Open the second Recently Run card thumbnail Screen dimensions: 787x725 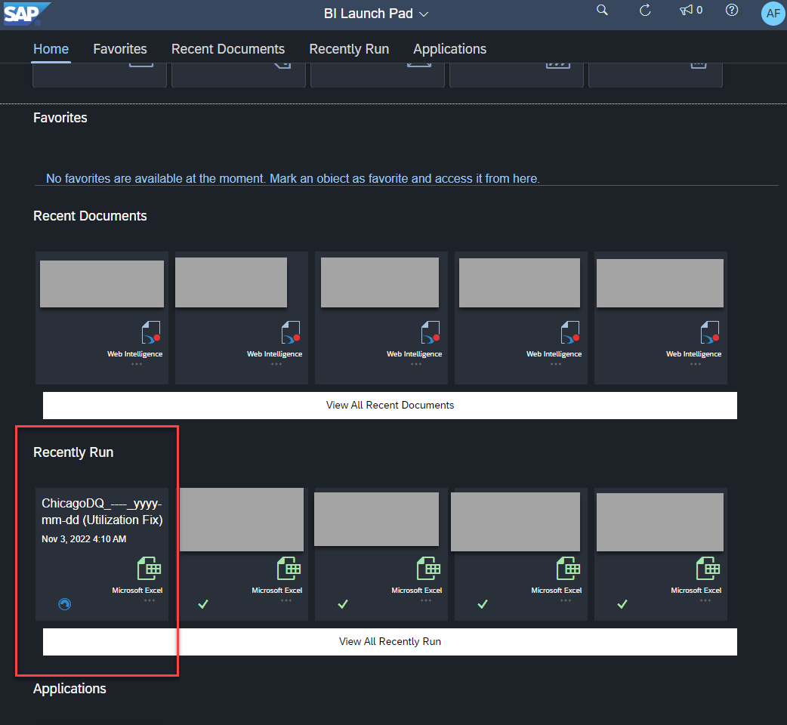[242, 520]
